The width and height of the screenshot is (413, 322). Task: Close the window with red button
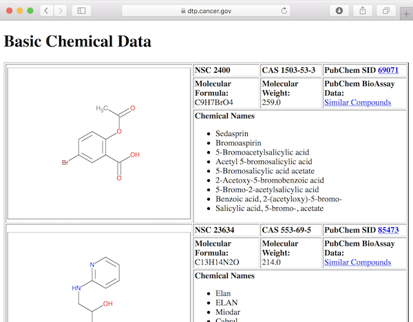10,11
